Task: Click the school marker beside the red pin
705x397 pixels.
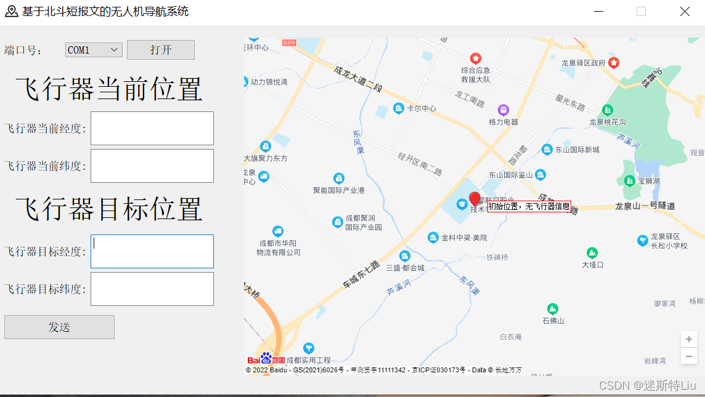Action: coord(462,205)
